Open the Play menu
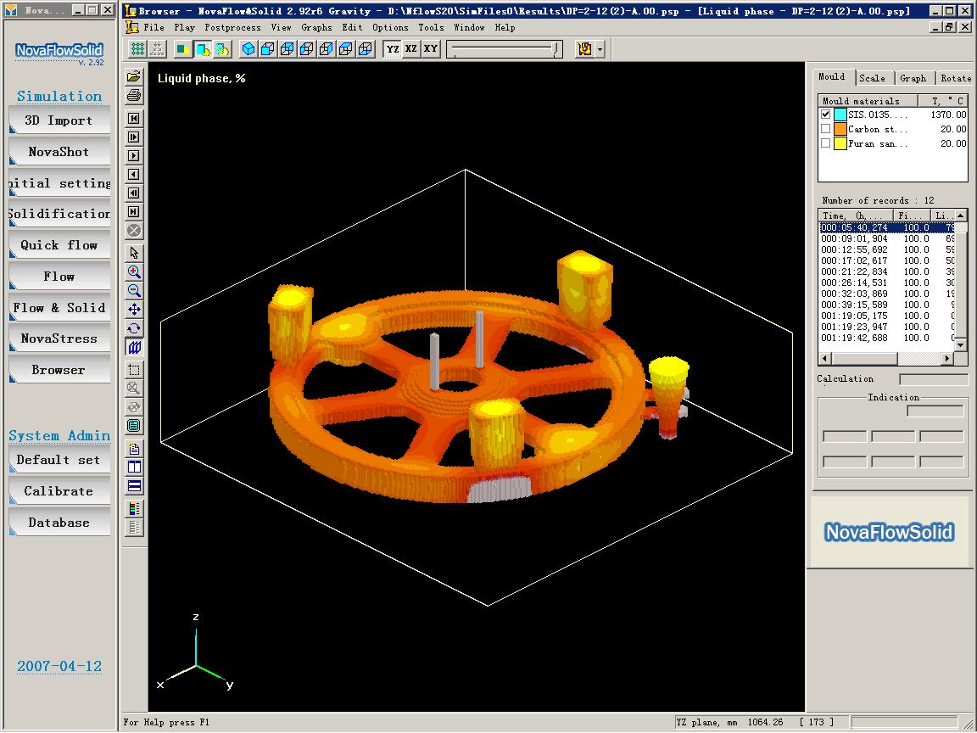The image size is (977, 733). [184, 27]
